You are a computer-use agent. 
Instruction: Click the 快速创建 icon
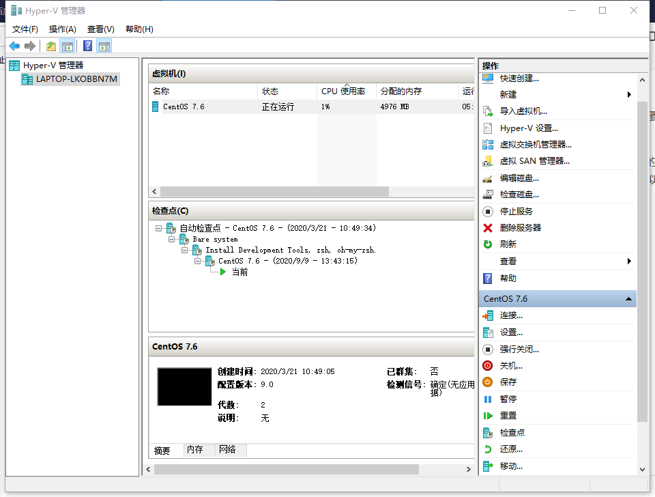pyautogui.click(x=487, y=78)
